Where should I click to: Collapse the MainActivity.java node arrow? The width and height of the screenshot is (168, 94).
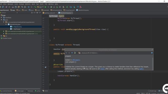coord(6,24)
